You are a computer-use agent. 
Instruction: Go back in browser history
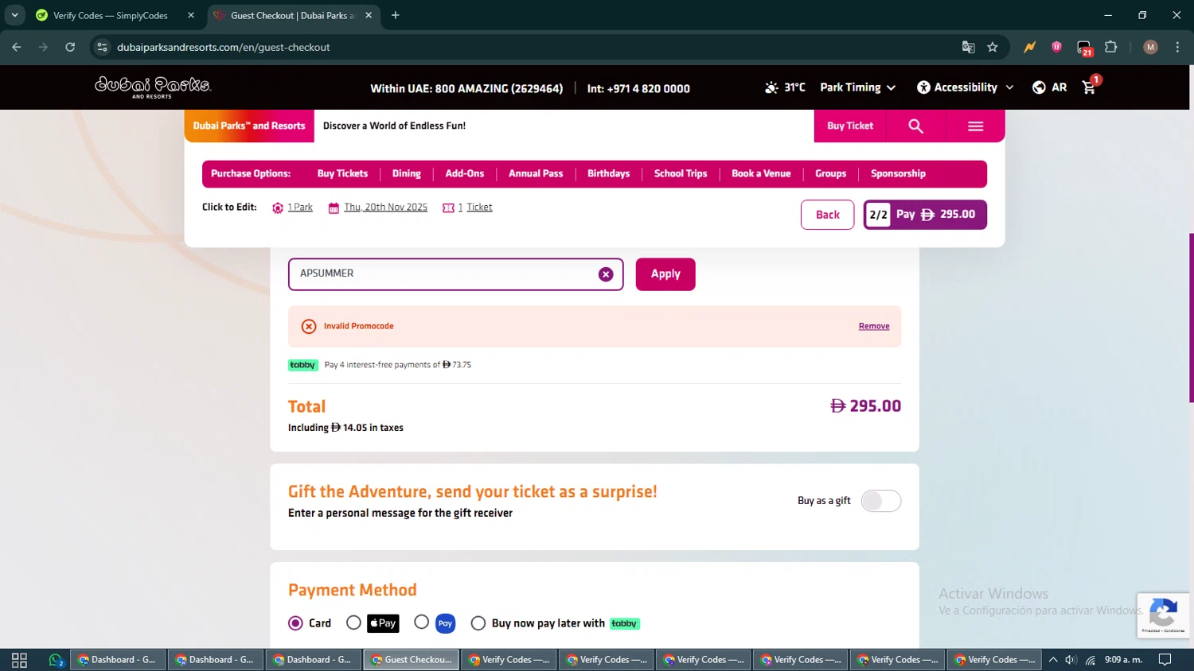coord(17,47)
